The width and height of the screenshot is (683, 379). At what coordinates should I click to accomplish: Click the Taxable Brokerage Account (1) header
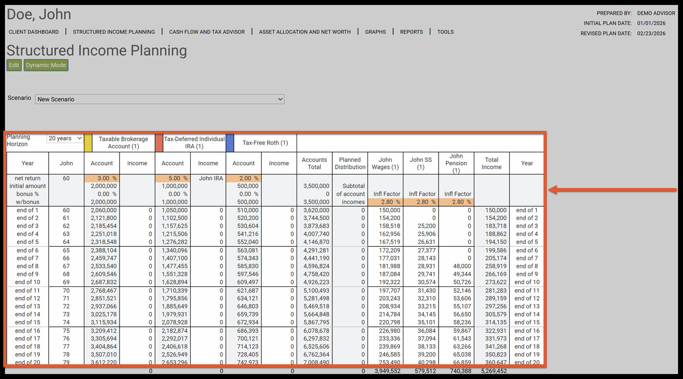[x=123, y=142]
